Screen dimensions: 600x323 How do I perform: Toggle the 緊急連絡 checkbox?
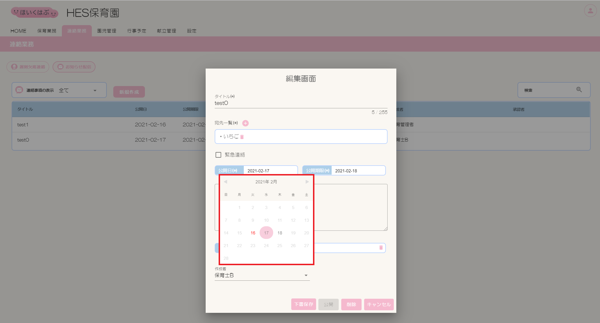(218, 155)
